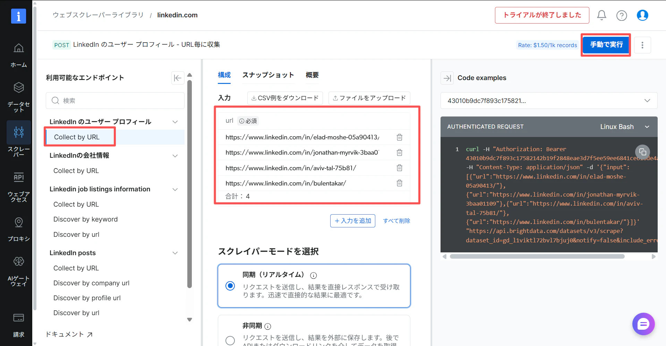This screenshot has width=666, height=346.
Task: Go to ウェブスクレーパーライブラリ breadcrumb
Action: 98,15
